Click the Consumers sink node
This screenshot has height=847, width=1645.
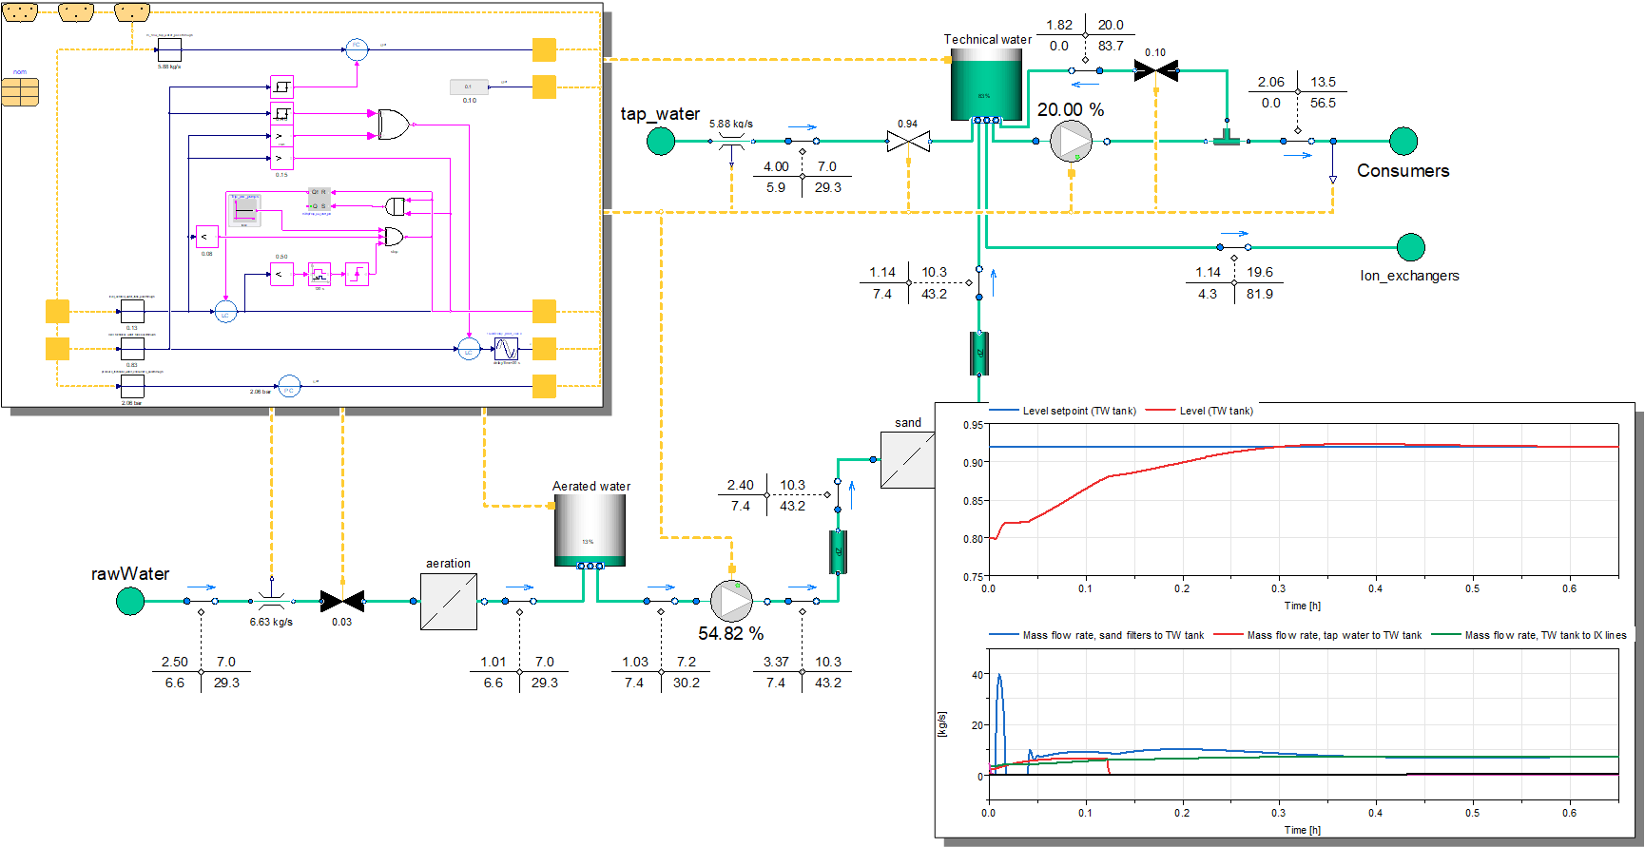pyautogui.click(x=1403, y=141)
